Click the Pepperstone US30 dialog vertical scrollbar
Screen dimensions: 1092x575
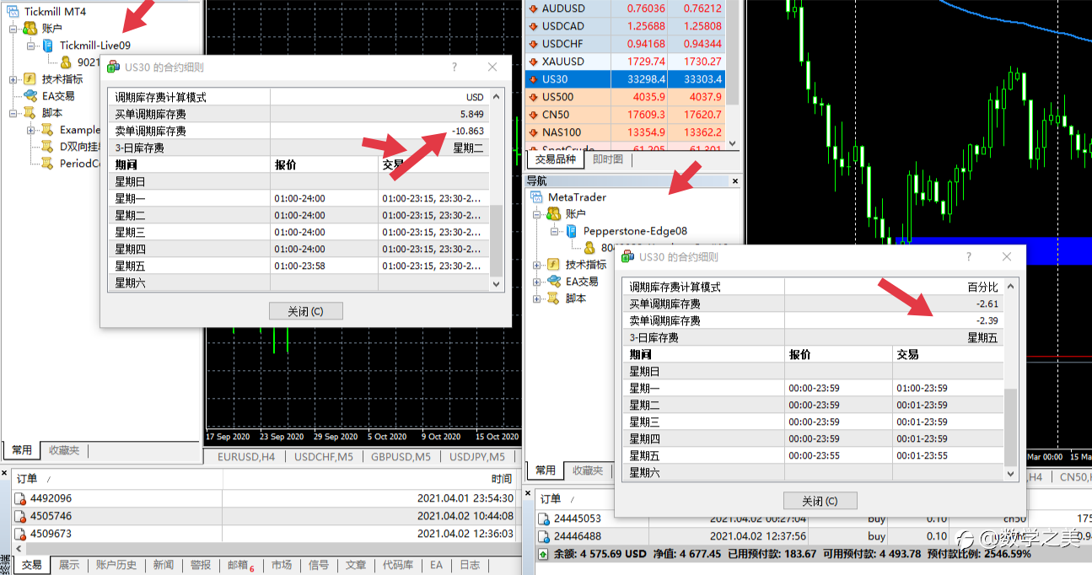click(1011, 380)
